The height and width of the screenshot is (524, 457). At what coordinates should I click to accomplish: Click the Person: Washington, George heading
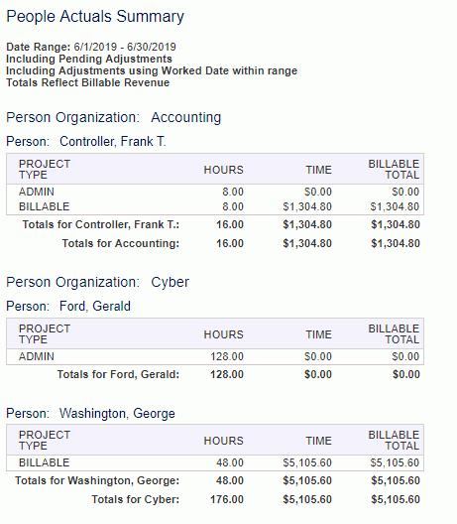[x=90, y=414]
